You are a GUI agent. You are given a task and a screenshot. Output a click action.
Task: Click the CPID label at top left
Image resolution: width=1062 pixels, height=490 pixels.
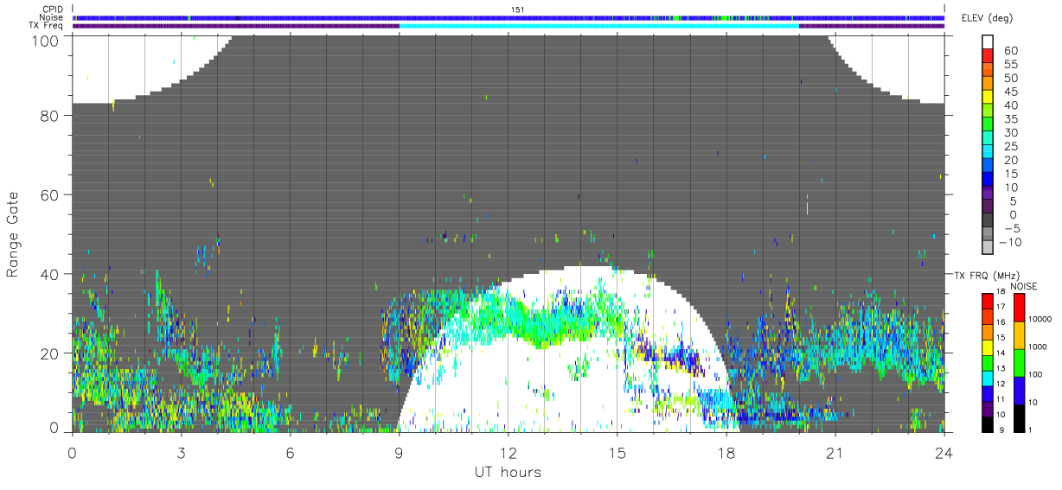(52, 10)
